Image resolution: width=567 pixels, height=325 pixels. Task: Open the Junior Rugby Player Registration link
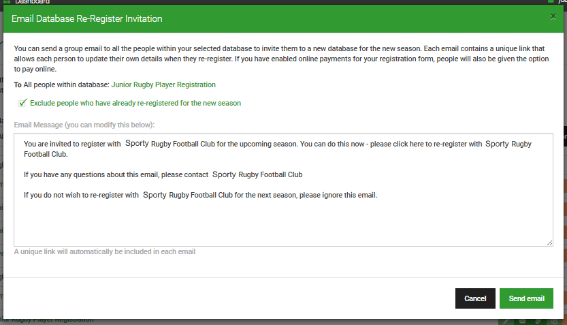click(x=163, y=84)
